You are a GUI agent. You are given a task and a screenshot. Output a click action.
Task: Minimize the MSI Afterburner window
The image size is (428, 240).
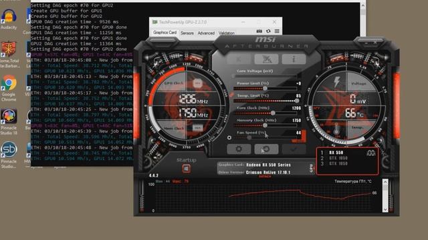[366, 43]
